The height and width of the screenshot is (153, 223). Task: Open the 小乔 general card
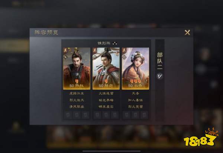tap(135, 69)
